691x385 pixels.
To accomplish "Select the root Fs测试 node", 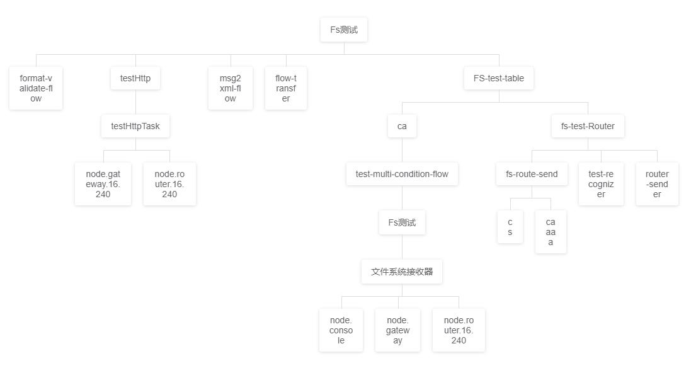I will pyautogui.click(x=344, y=30).
